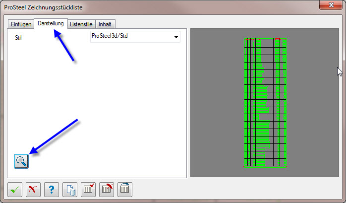Click the Stil label
346x203 pixels.
(x=18, y=38)
